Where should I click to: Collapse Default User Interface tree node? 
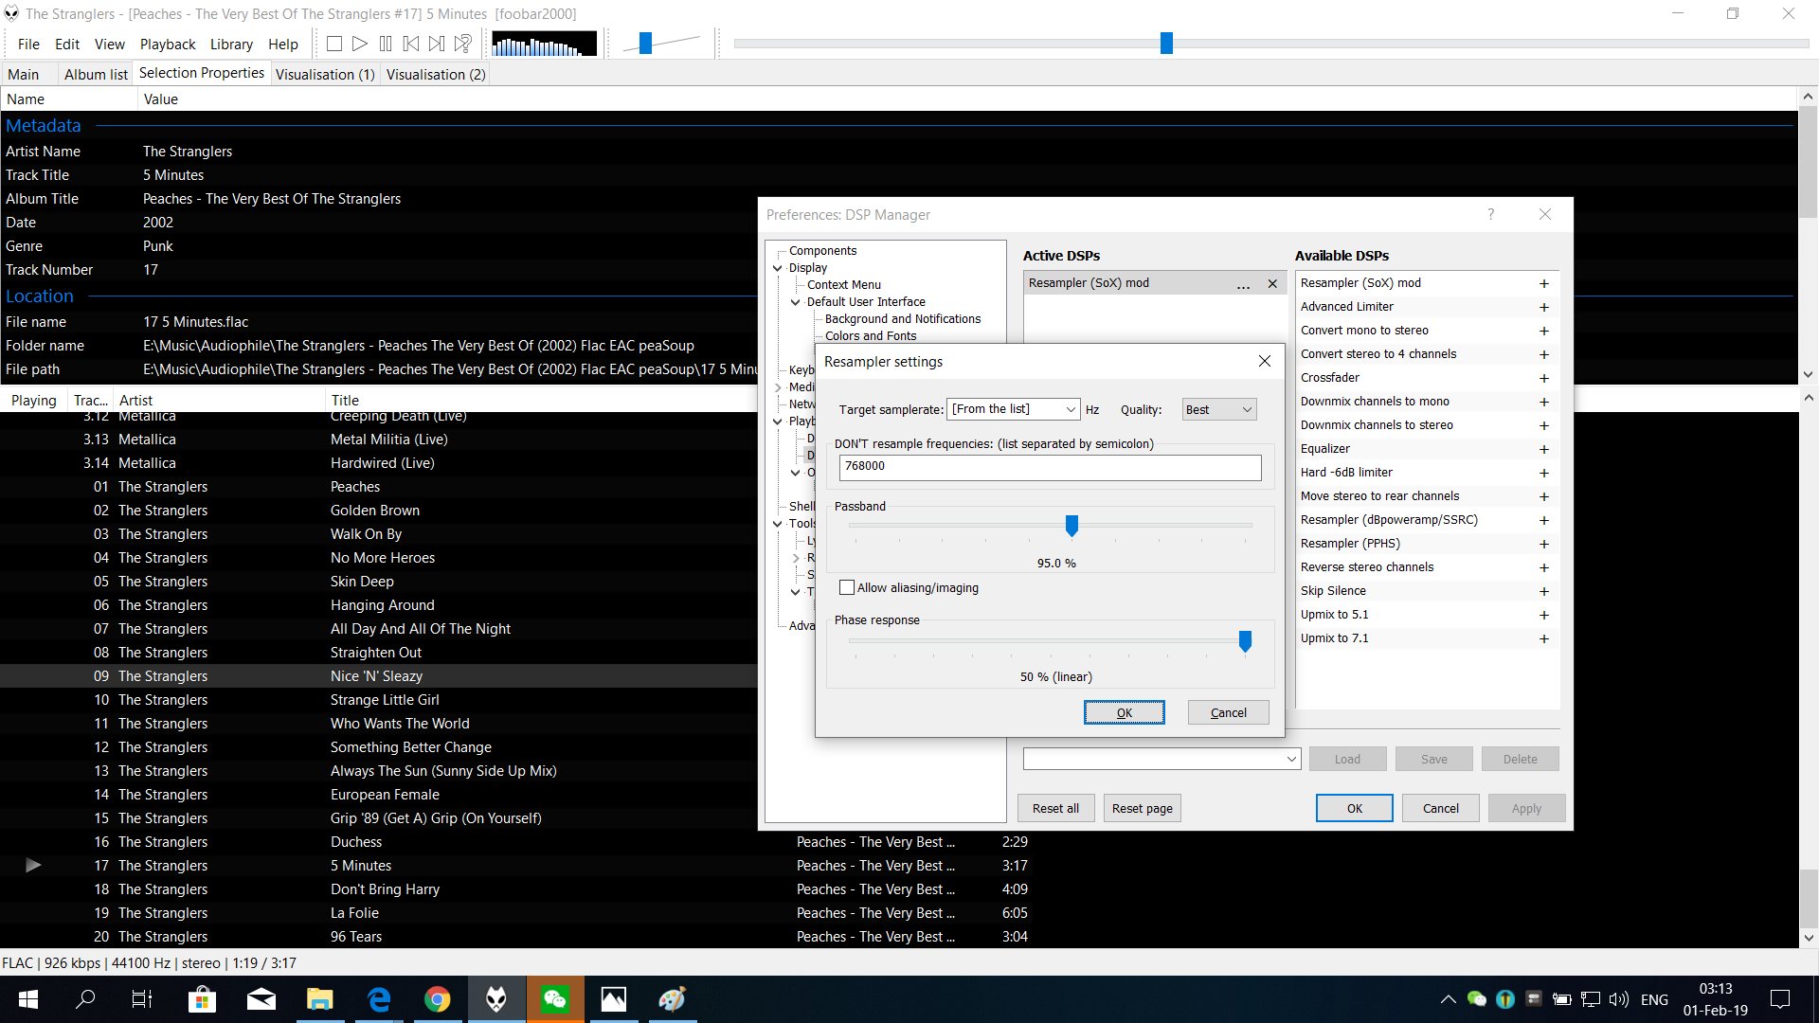pos(796,302)
